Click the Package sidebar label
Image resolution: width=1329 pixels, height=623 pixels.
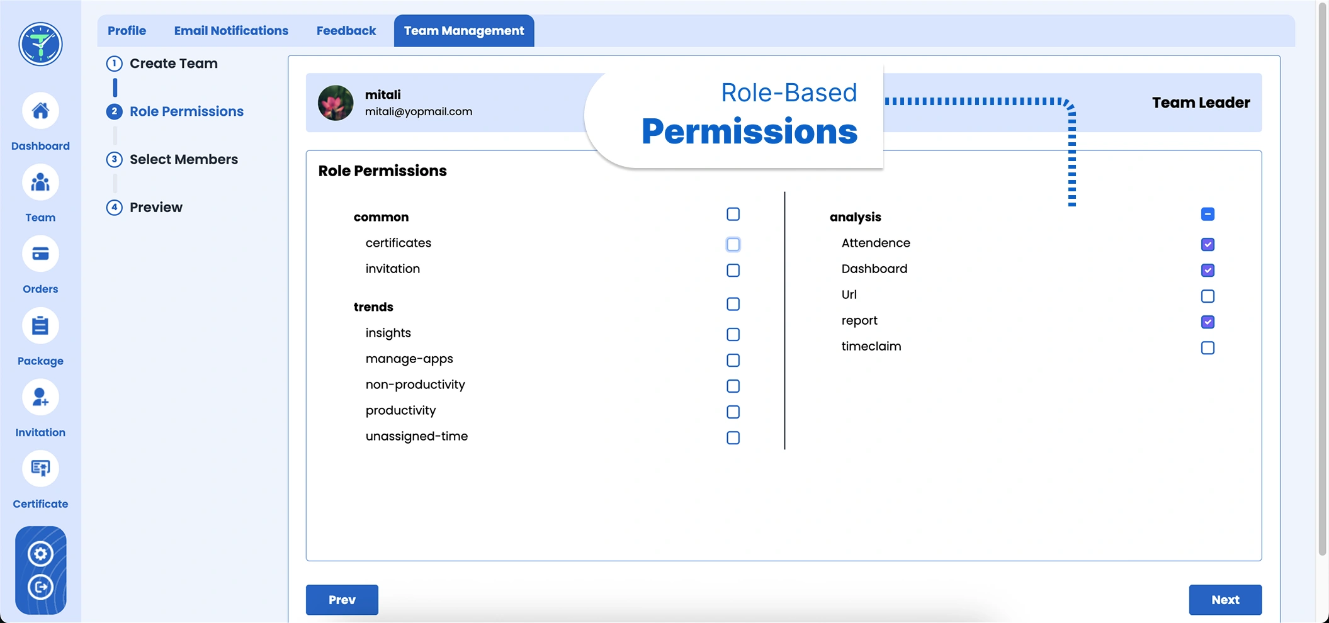click(x=40, y=361)
